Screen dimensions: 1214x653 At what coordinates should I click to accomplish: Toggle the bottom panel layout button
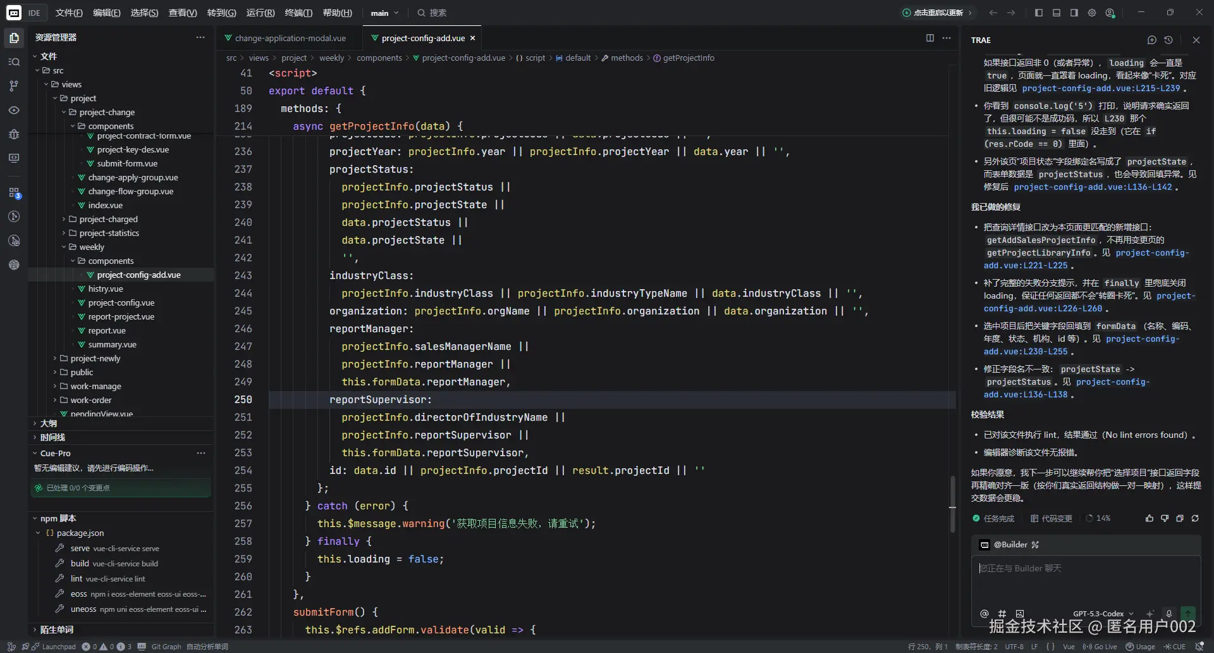tap(1056, 13)
